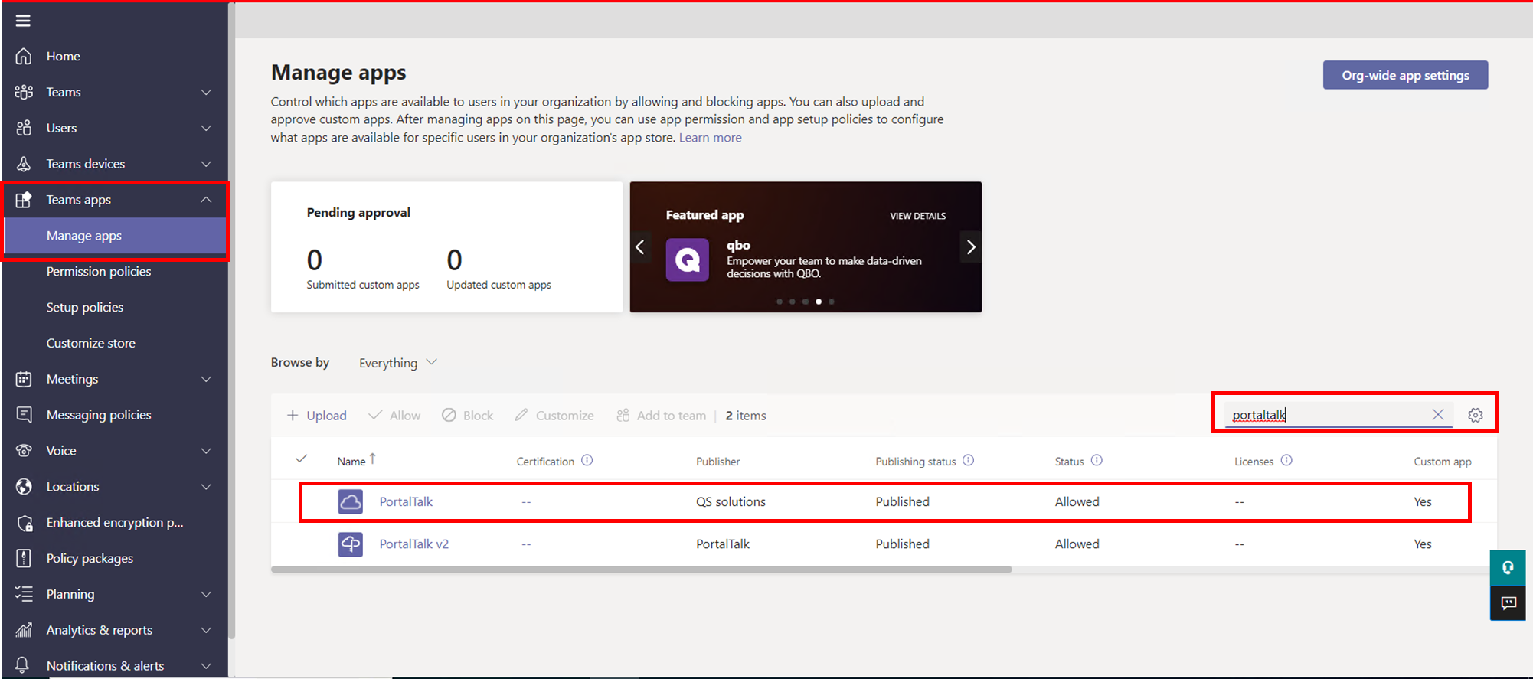Expand the Meetings section chevron
Viewport: 1533px width, 679px height.
[x=206, y=379]
